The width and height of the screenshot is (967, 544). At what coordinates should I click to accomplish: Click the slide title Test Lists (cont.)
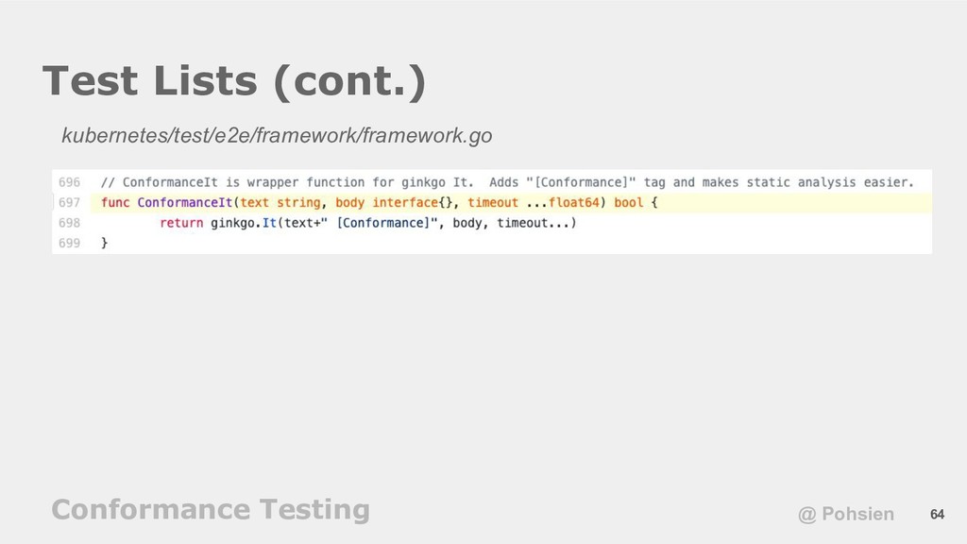tap(234, 81)
